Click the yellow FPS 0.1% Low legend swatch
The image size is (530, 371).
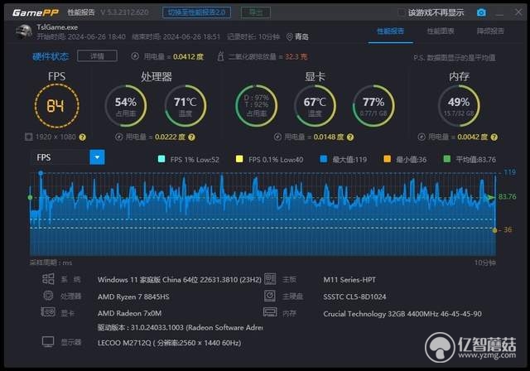(239, 159)
